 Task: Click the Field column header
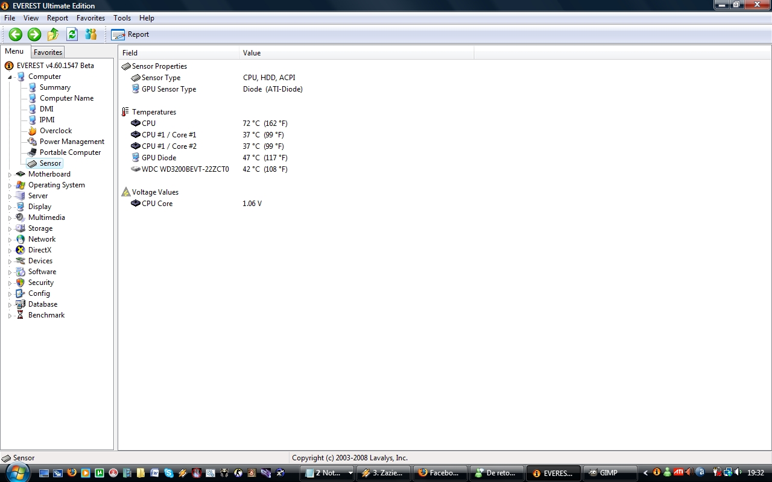pos(179,53)
